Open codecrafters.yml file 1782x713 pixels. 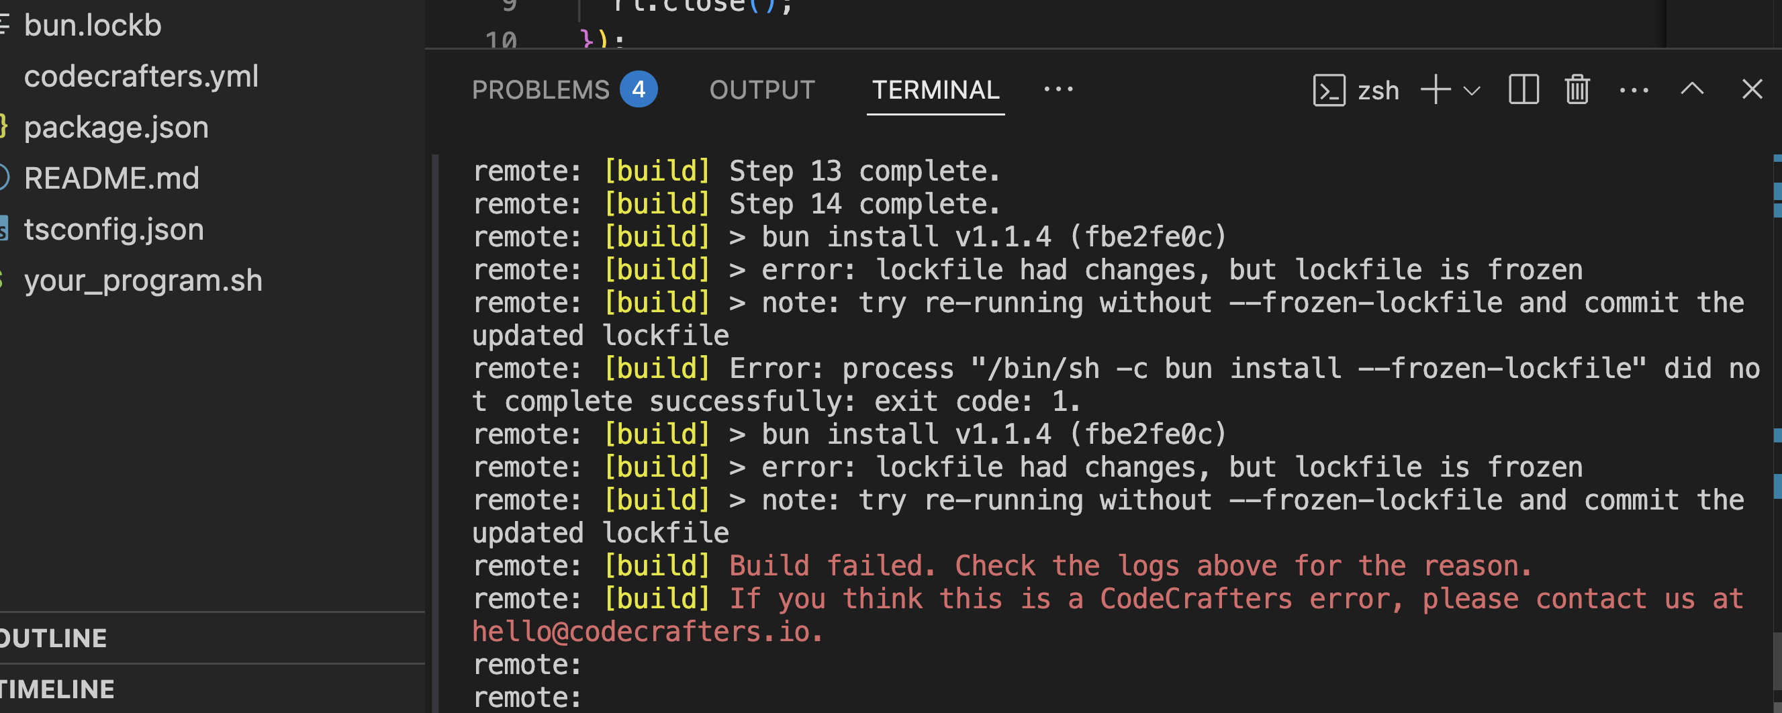pos(141,76)
